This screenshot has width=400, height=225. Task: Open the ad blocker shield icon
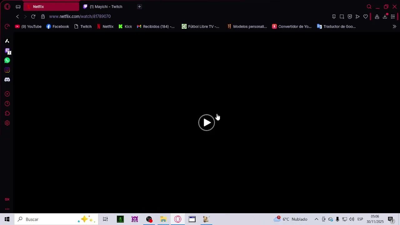pyautogui.click(x=350, y=17)
